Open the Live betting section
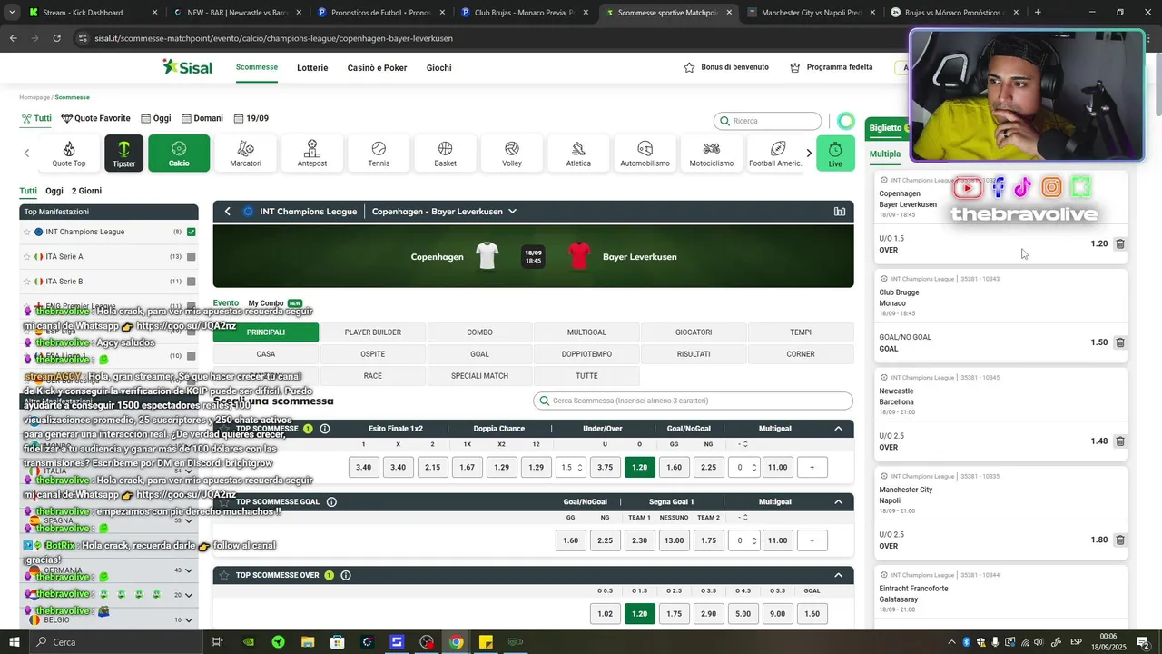The width and height of the screenshot is (1162, 654). [x=835, y=154]
